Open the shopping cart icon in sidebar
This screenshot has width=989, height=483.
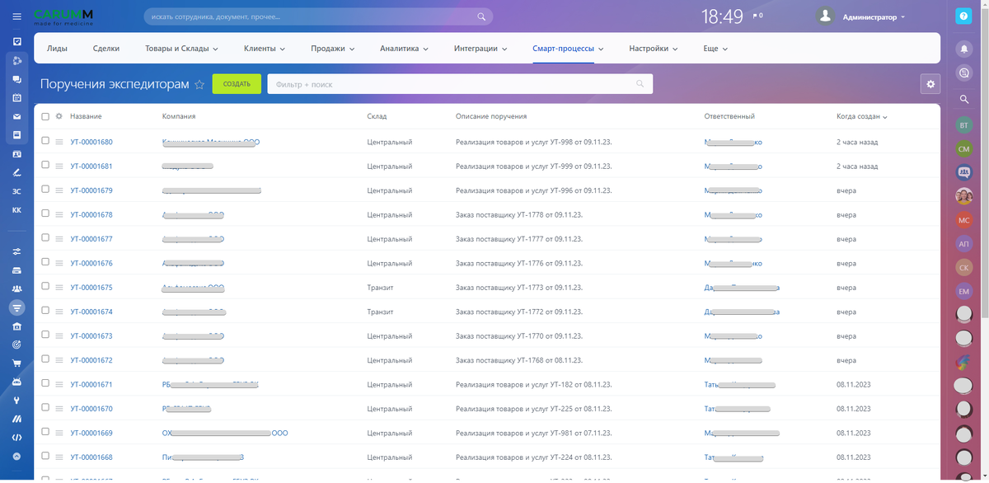(x=16, y=363)
